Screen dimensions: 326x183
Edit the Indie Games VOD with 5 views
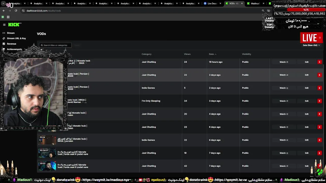pos(307,88)
